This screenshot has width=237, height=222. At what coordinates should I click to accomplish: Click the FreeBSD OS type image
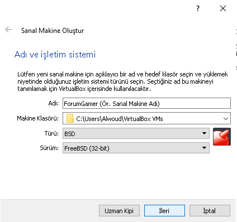click(222, 137)
